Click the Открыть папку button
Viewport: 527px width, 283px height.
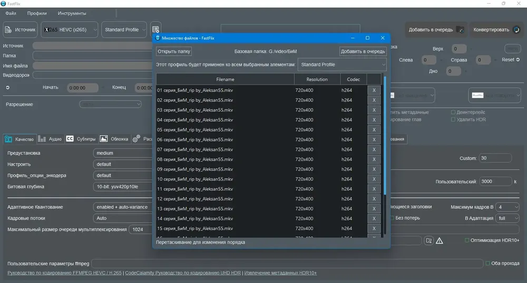(x=174, y=52)
